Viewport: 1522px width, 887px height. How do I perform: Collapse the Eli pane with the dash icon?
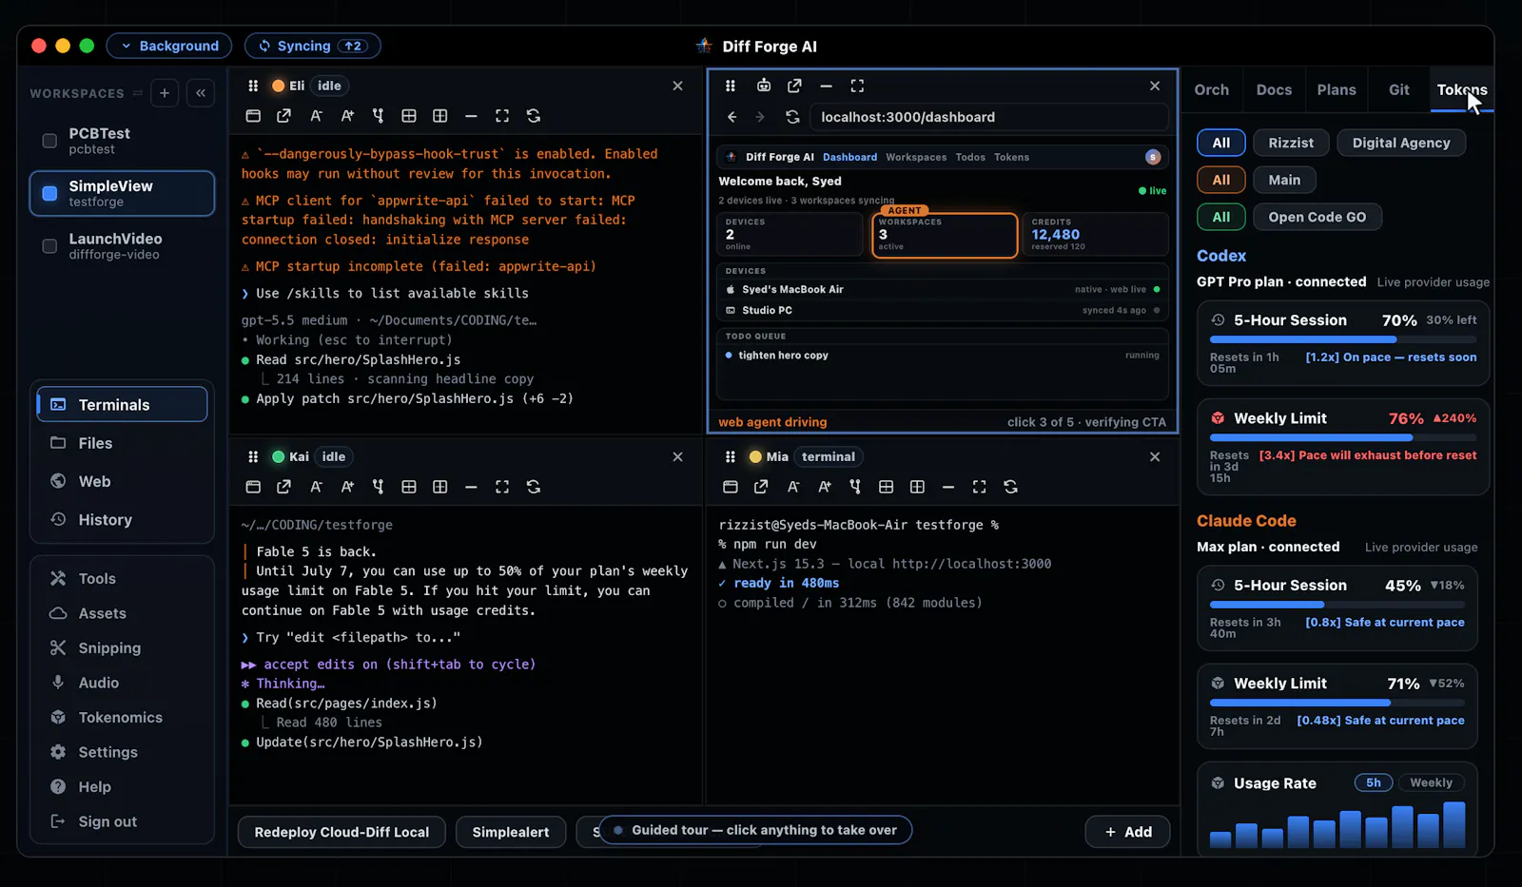(x=471, y=116)
